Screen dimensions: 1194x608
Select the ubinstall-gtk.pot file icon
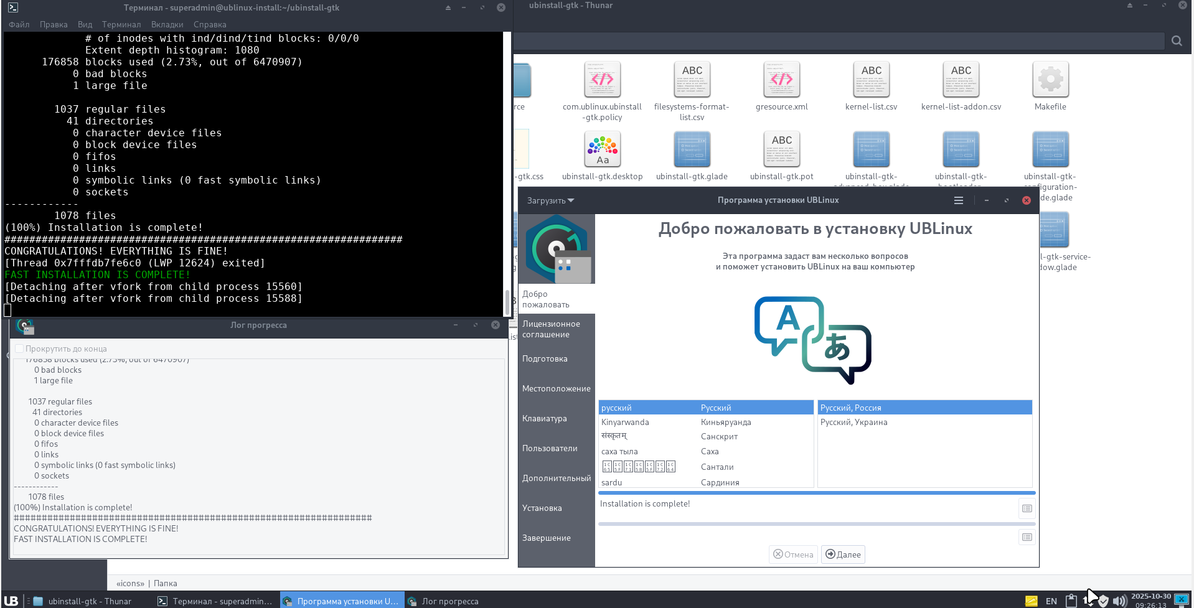(781, 149)
